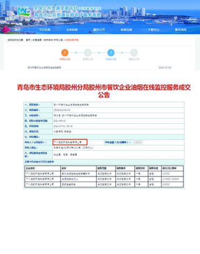Click the 二、项目编号 row label

coord(32,110)
